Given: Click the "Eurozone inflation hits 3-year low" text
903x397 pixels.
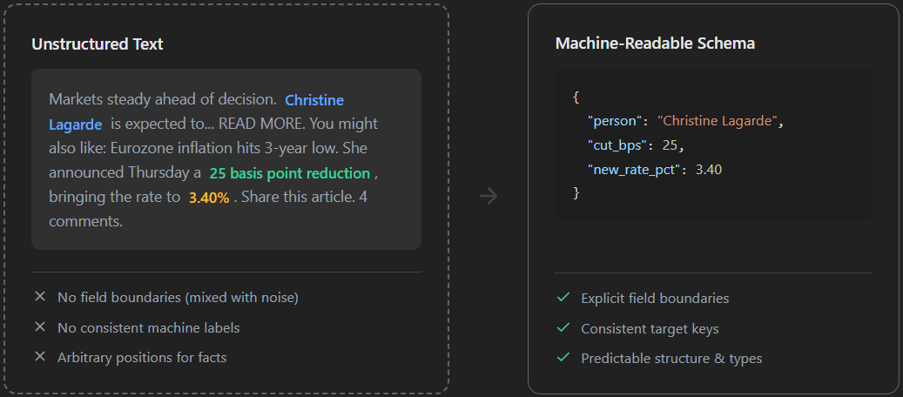Looking at the screenshot, I should point(224,149).
